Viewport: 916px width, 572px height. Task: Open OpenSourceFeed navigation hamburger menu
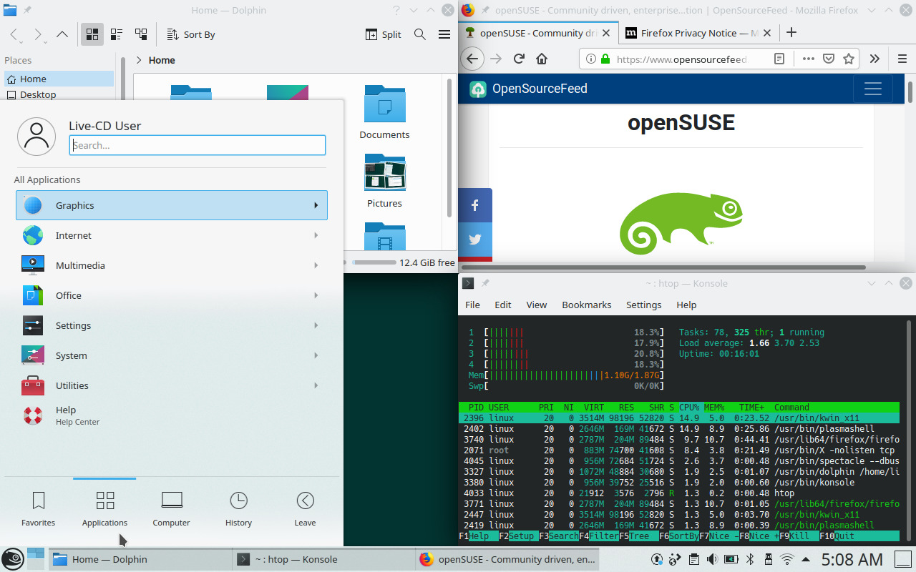tap(872, 89)
